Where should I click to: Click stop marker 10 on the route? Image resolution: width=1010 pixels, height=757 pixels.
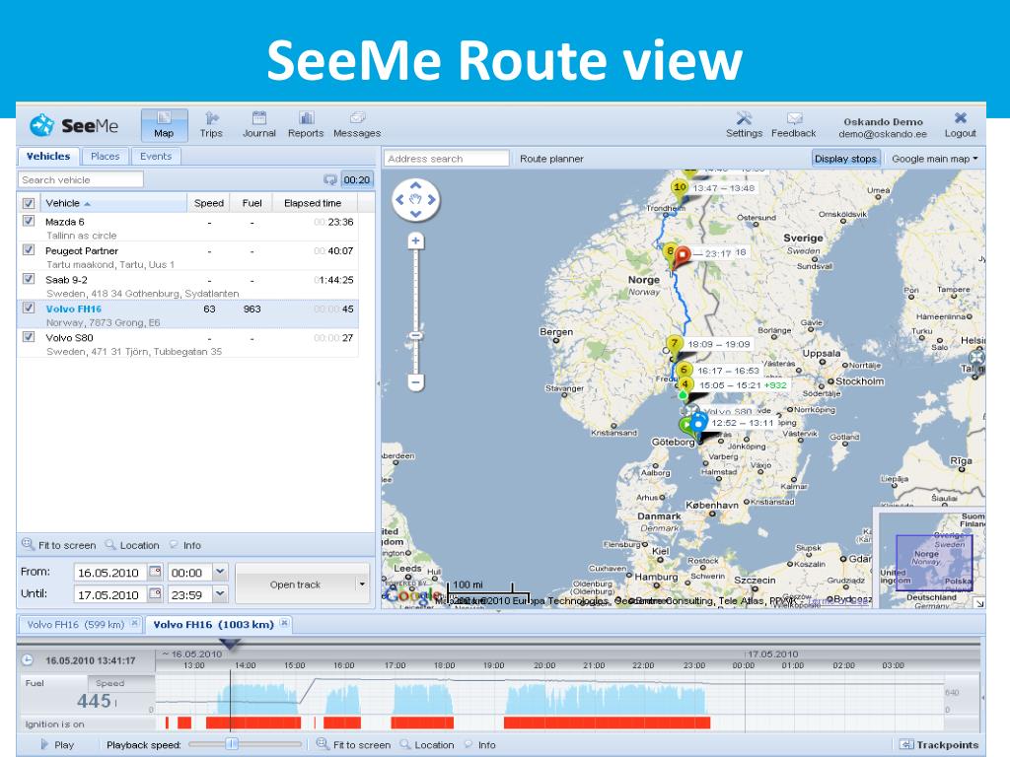click(x=680, y=187)
